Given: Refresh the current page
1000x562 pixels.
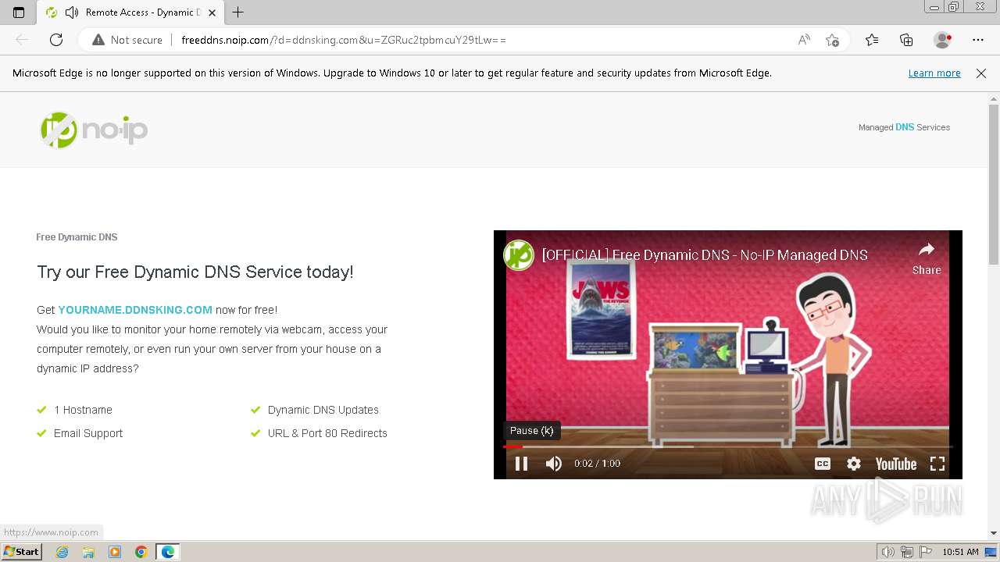Looking at the screenshot, I should coord(56,40).
